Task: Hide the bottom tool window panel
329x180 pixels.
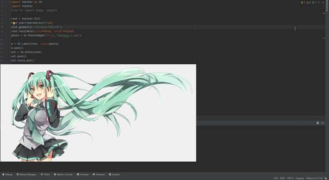Action: click(x=323, y=123)
